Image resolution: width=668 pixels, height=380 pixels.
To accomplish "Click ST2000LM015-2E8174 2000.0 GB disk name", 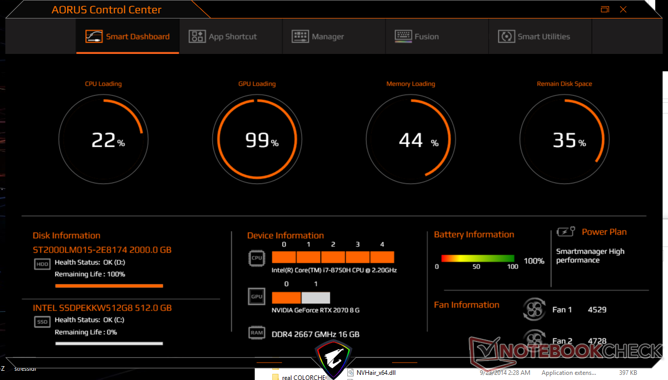I will [102, 250].
